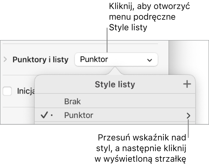Select the Brak list style
The height and width of the screenshot is (165, 209).
tap(115, 101)
